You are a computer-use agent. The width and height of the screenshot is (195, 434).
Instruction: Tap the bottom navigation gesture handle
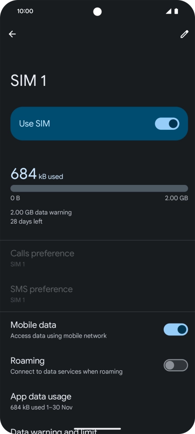97,429
